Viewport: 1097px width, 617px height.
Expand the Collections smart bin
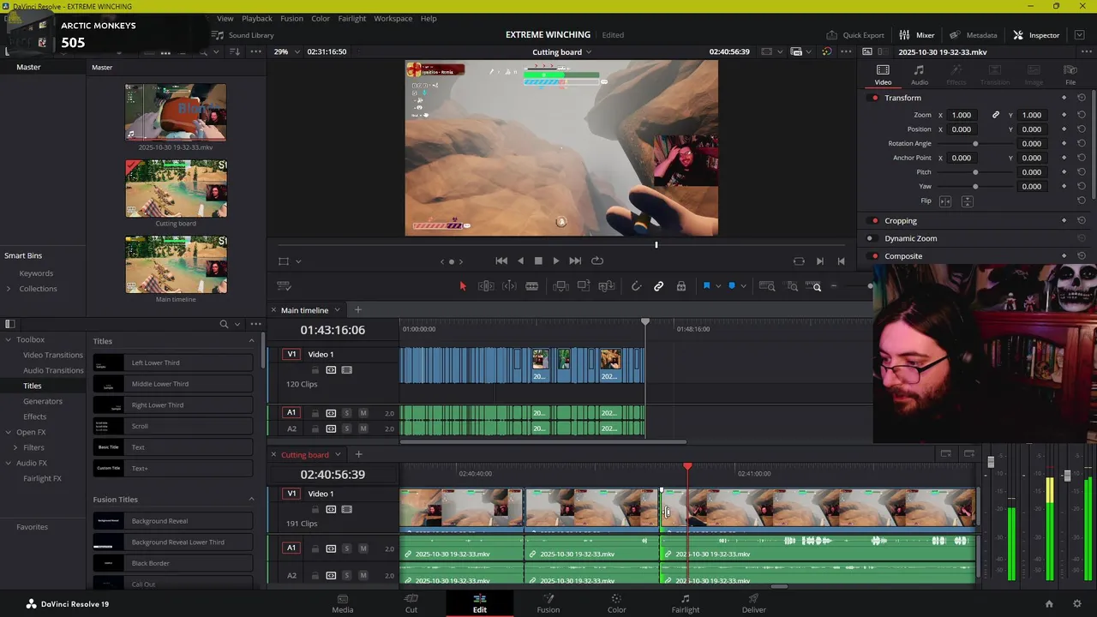coord(9,289)
